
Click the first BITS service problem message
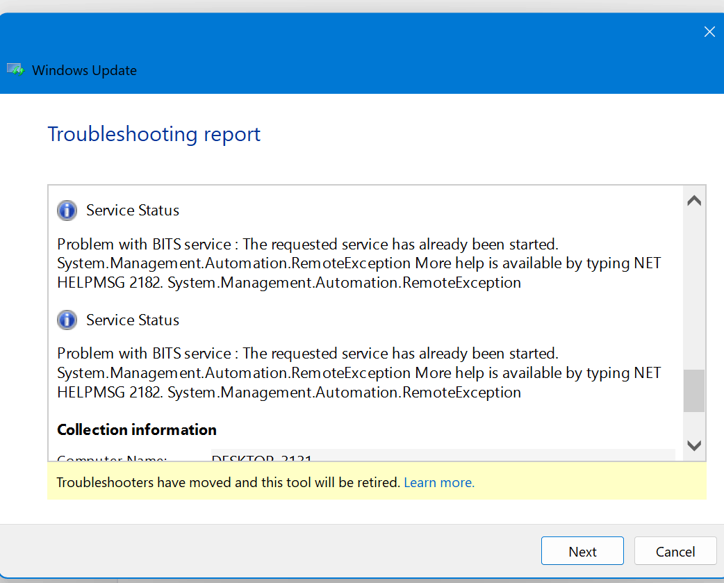click(x=359, y=263)
